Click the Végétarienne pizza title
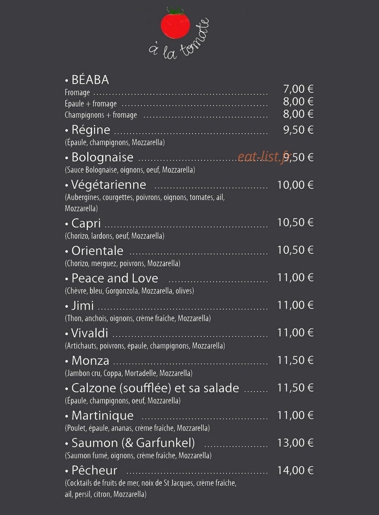 pos(108,185)
